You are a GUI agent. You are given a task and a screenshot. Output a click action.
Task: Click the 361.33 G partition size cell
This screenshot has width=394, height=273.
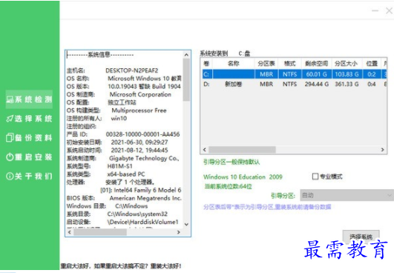[347, 84]
